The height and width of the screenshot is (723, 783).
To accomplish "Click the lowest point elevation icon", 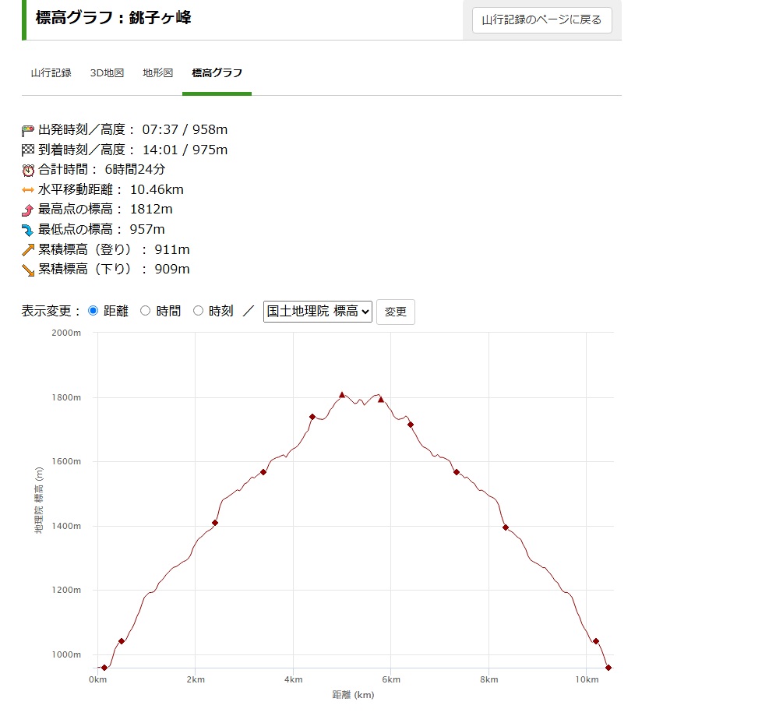I will [x=28, y=230].
